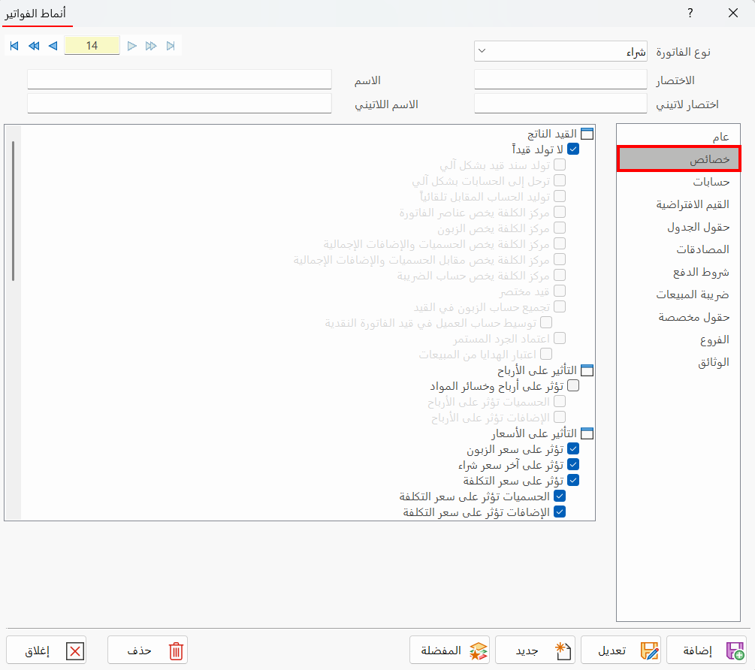Toggle قيد مختصر checkbox
This screenshot has height=670, width=755.
pyautogui.click(x=560, y=291)
